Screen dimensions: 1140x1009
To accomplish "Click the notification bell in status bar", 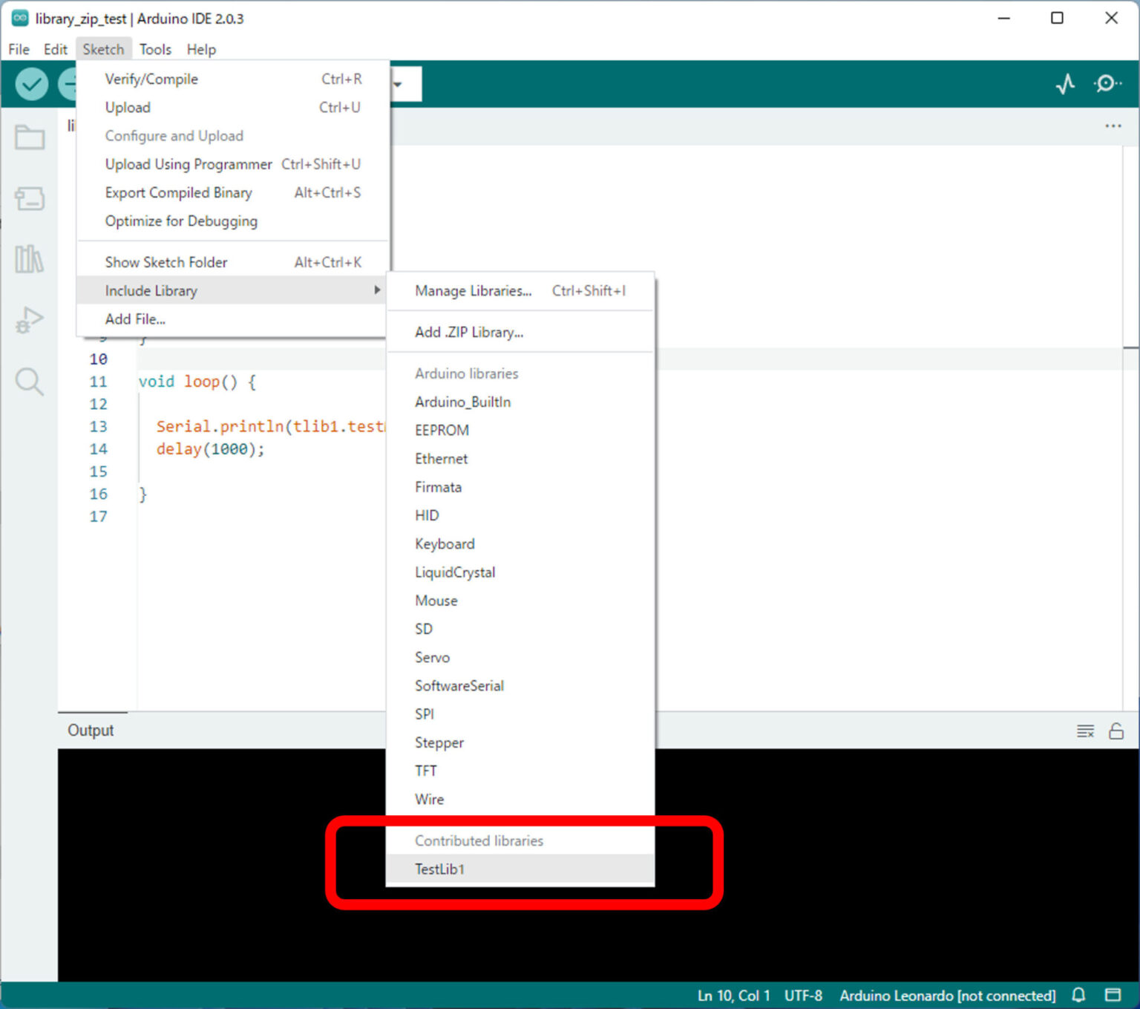I will [x=1078, y=995].
